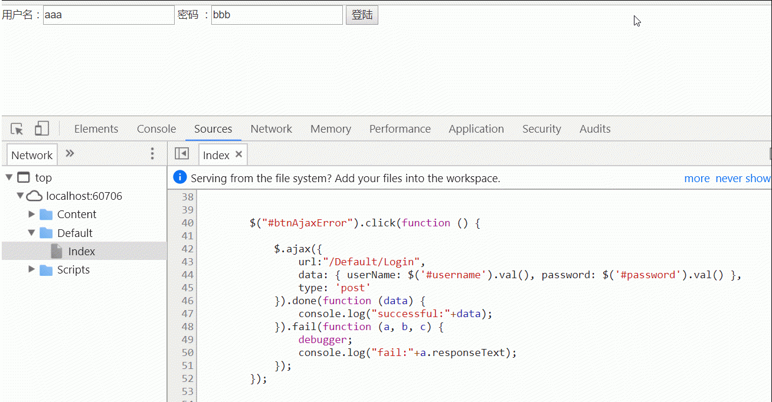Click the Default folder icon
Image resolution: width=772 pixels, height=402 pixels.
pos(46,233)
